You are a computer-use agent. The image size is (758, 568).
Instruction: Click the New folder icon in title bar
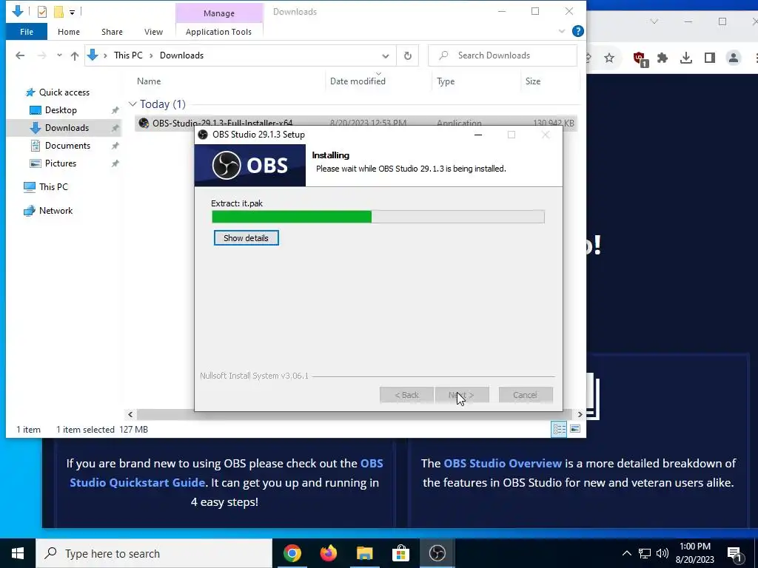pyautogui.click(x=58, y=12)
